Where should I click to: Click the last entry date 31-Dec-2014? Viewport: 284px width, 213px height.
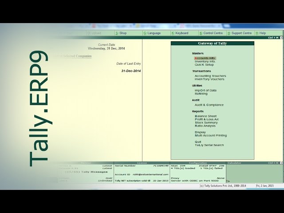[131, 71]
